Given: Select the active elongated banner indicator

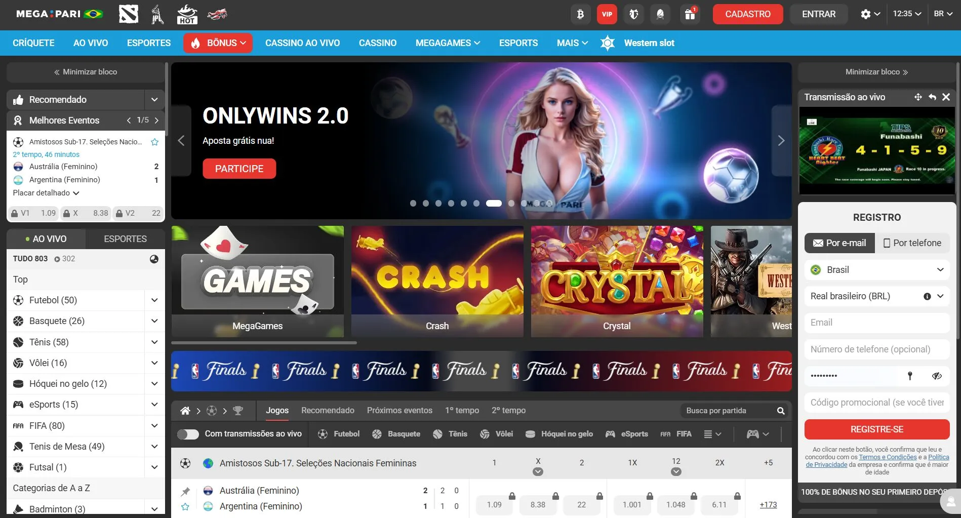Looking at the screenshot, I should pos(494,204).
